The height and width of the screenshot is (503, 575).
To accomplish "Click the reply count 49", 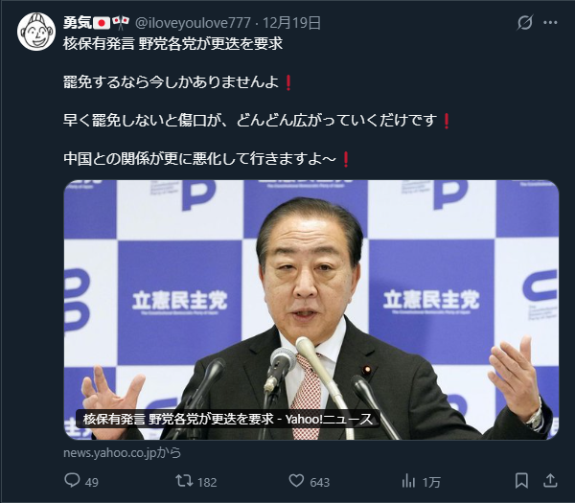I will tap(92, 482).
